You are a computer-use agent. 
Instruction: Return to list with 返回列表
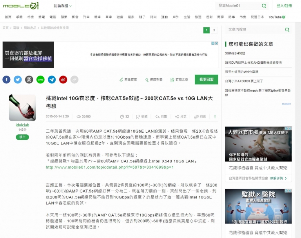[154, 79]
